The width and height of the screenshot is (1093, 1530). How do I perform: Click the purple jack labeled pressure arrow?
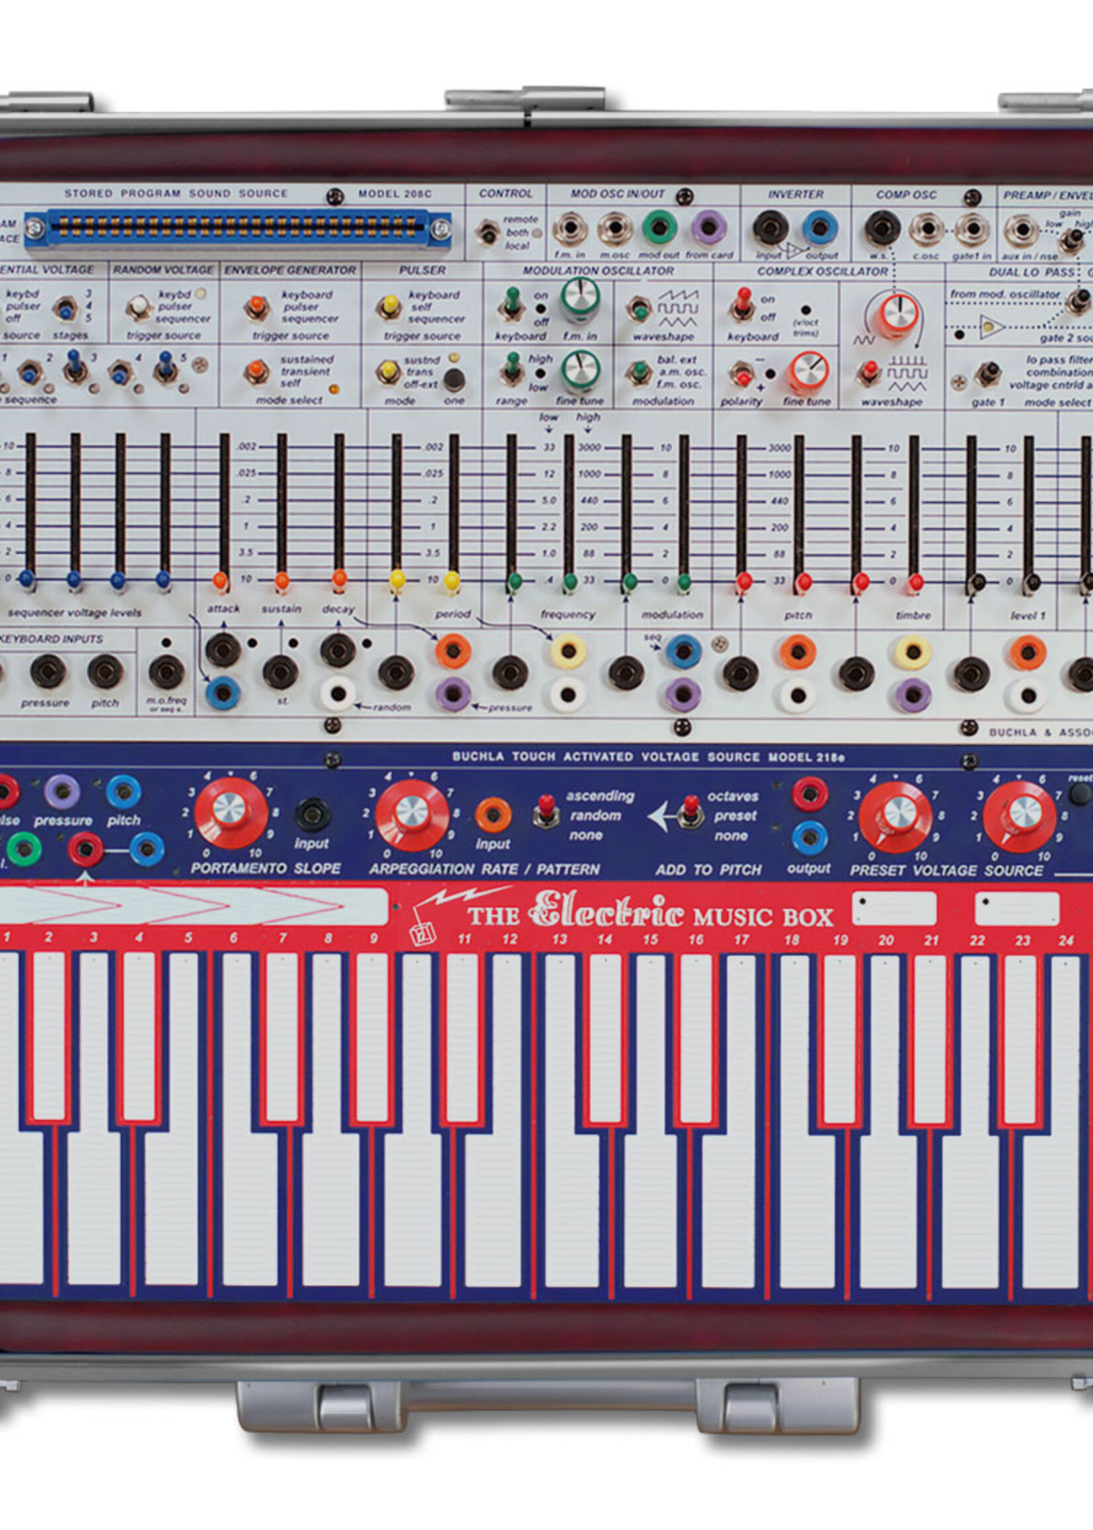coord(453,694)
